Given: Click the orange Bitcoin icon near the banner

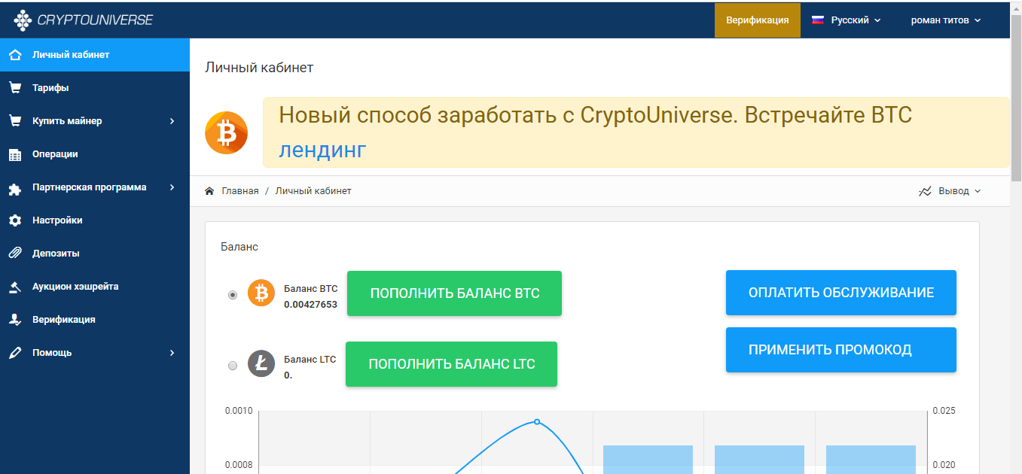Looking at the screenshot, I should tap(226, 133).
